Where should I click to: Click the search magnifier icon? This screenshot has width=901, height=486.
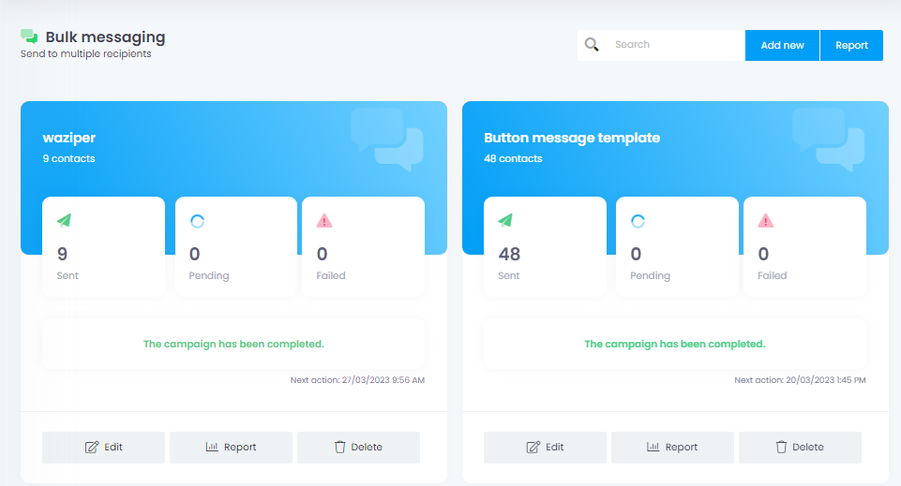pyautogui.click(x=592, y=45)
